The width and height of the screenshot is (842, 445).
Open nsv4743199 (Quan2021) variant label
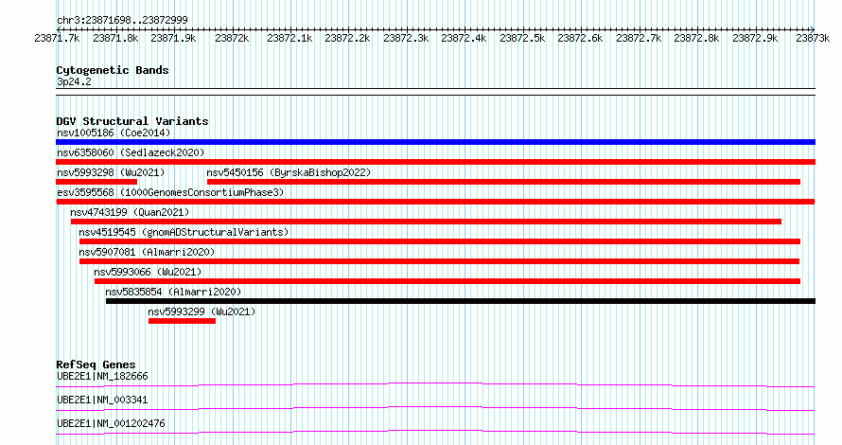tap(130, 212)
